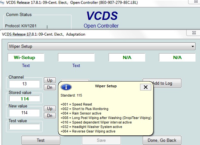
Task: Click the green Wi-Setup display field
Action: (x=24, y=57)
